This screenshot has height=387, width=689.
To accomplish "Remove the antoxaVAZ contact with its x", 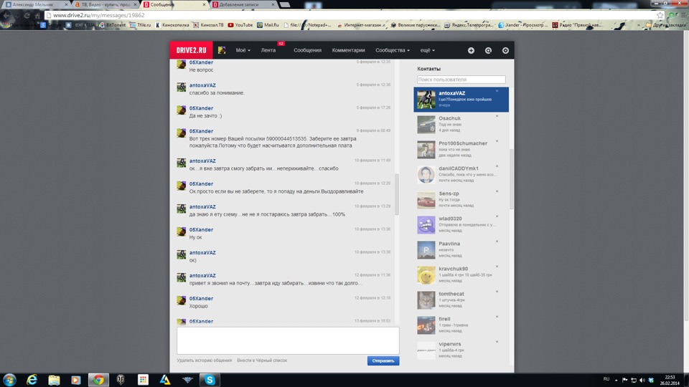I will pyautogui.click(x=497, y=91).
